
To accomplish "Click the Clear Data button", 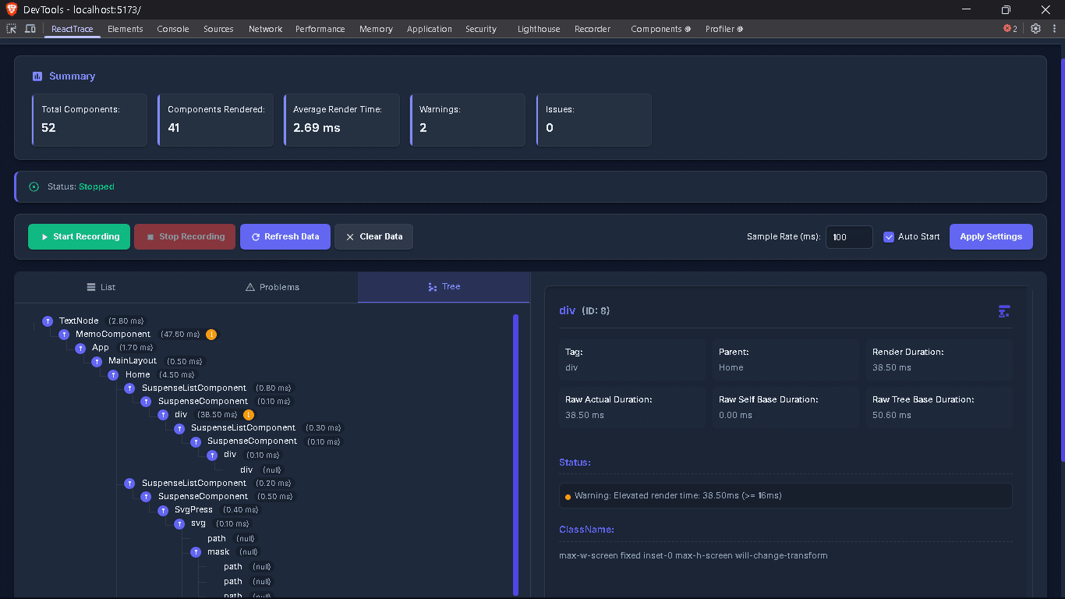I will pyautogui.click(x=373, y=237).
